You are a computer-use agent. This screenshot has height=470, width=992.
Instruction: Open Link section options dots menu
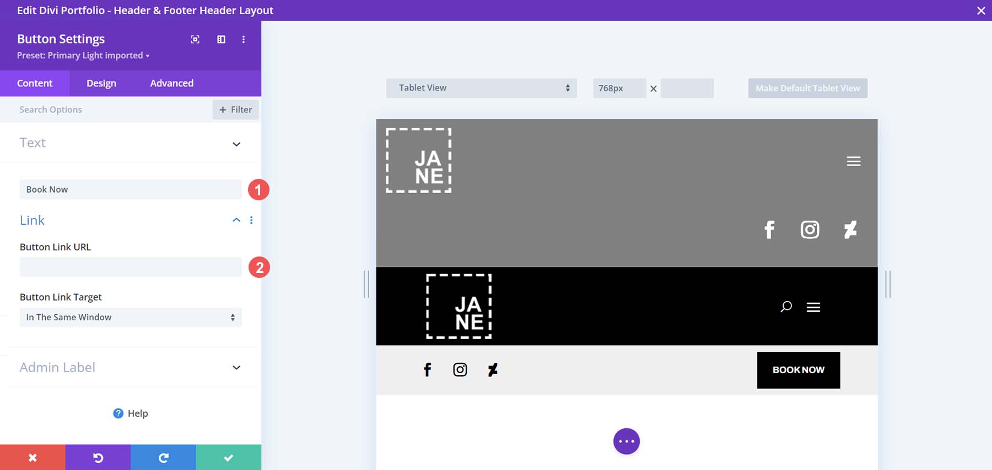[x=251, y=220]
